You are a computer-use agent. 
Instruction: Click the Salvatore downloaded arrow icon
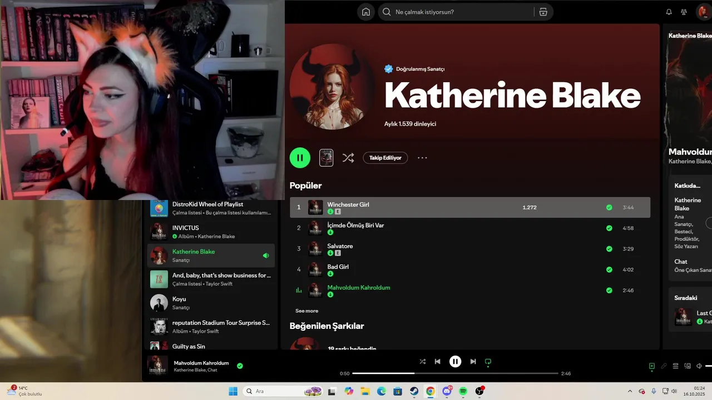[330, 253]
